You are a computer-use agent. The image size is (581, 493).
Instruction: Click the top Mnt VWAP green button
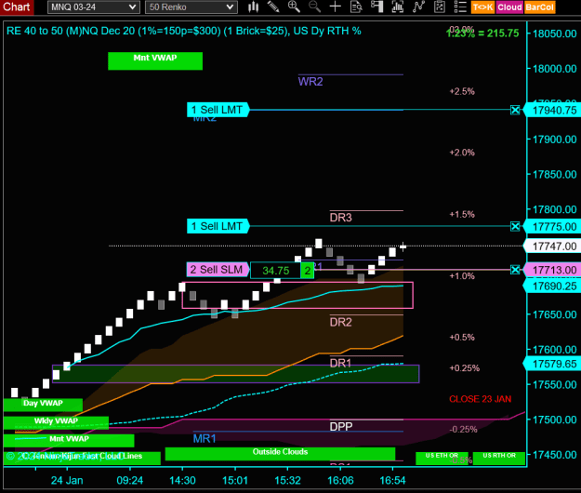click(x=155, y=60)
